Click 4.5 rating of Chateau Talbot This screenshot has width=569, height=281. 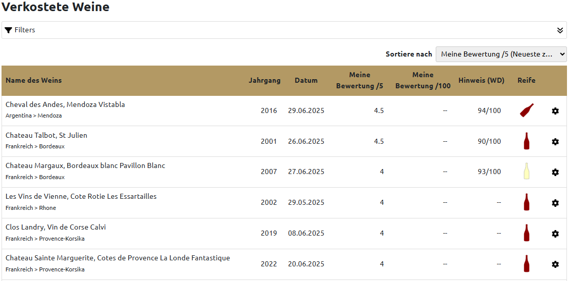tap(379, 141)
